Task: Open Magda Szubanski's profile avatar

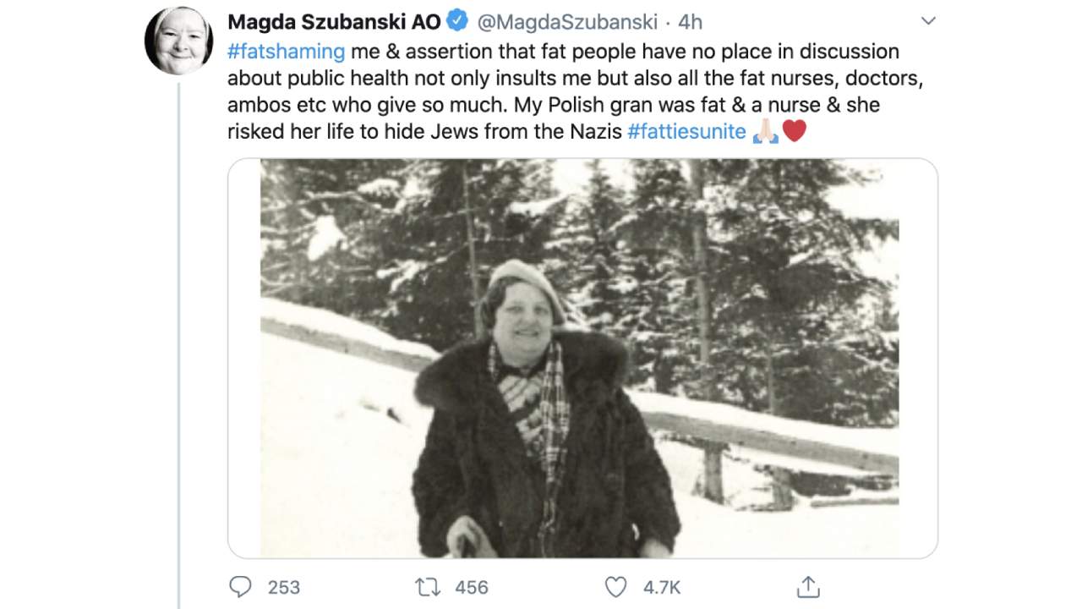Action: click(178, 41)
